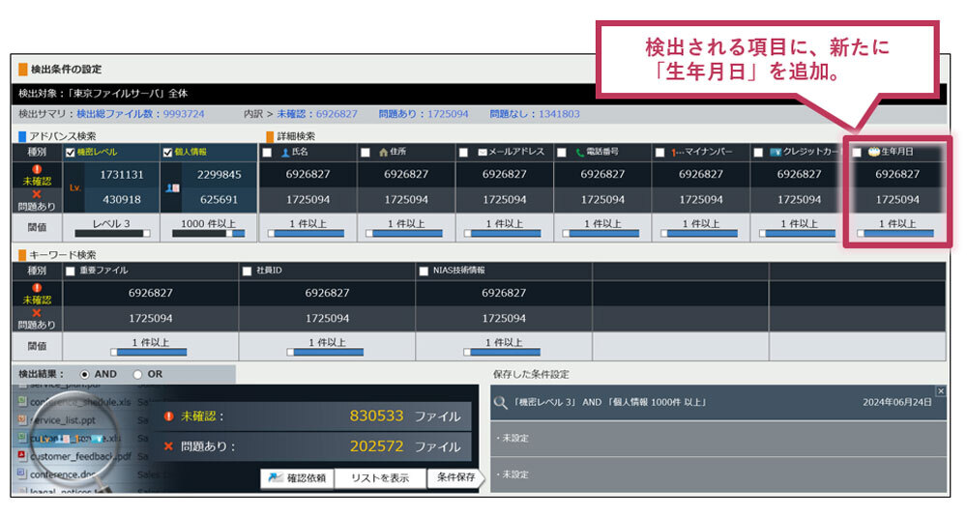Image resolution: width=967 pixels, height=516 pixels.
Task: Click the house icon beside 住所
Action: [x=383, y=153]
